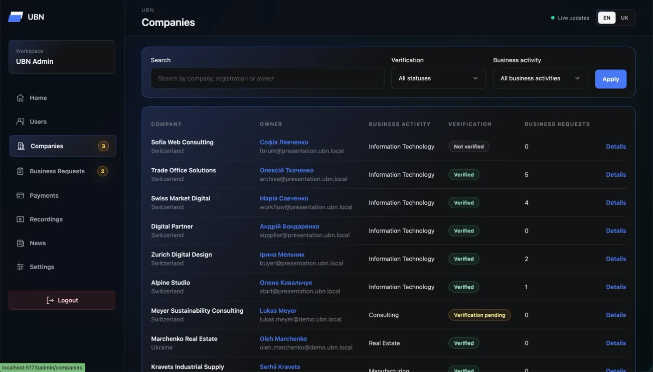This screenshot has width=653, height=372.
Task: Open Details for Meyer Sustainability Consulting
Action: [x=616, y=315]
